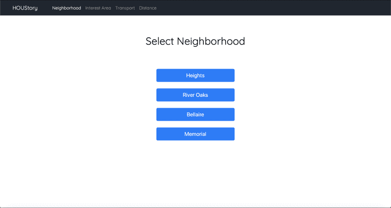This screenshot has height=208, width=391.
Task: Select the Bellaire neighborhood button
Action: pos(195,114)
